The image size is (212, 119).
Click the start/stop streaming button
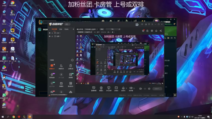click(x=157, y=89)
